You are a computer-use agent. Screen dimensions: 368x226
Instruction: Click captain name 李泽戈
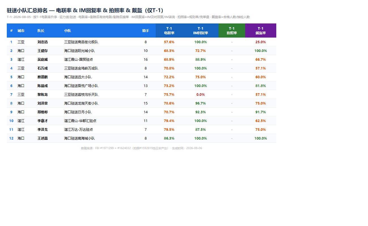point(42,130)
